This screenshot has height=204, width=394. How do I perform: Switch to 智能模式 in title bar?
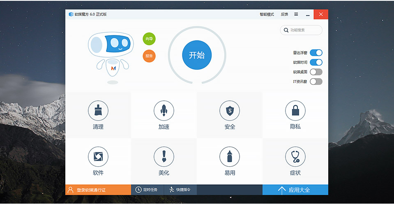(x=267, y=14)
